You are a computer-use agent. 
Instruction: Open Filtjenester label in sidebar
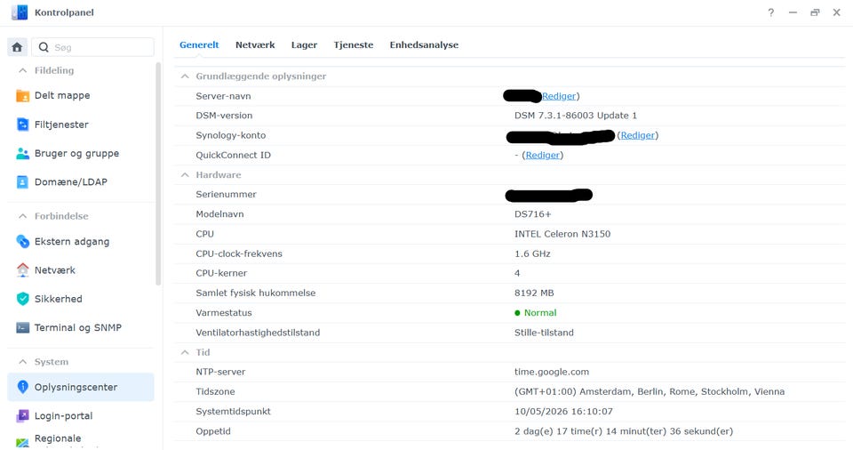pyautogui.click(x=61, y=125)
